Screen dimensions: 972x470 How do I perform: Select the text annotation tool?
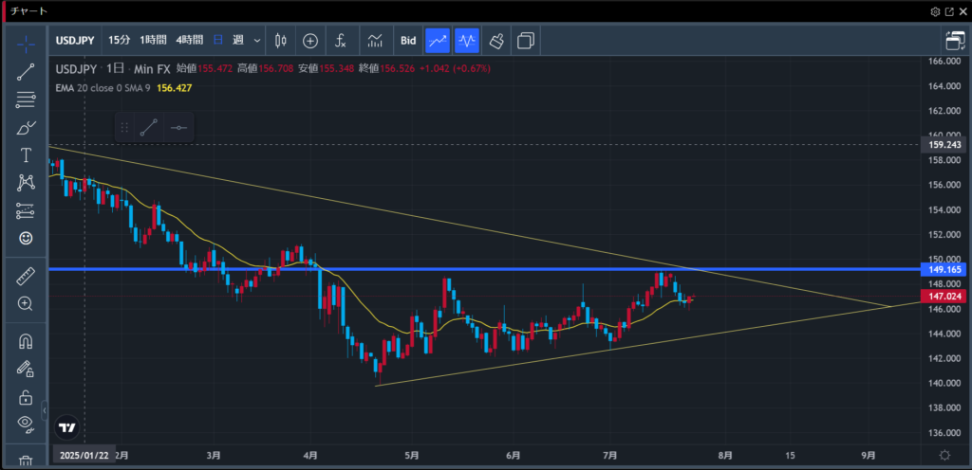click(x=26, y=155)
